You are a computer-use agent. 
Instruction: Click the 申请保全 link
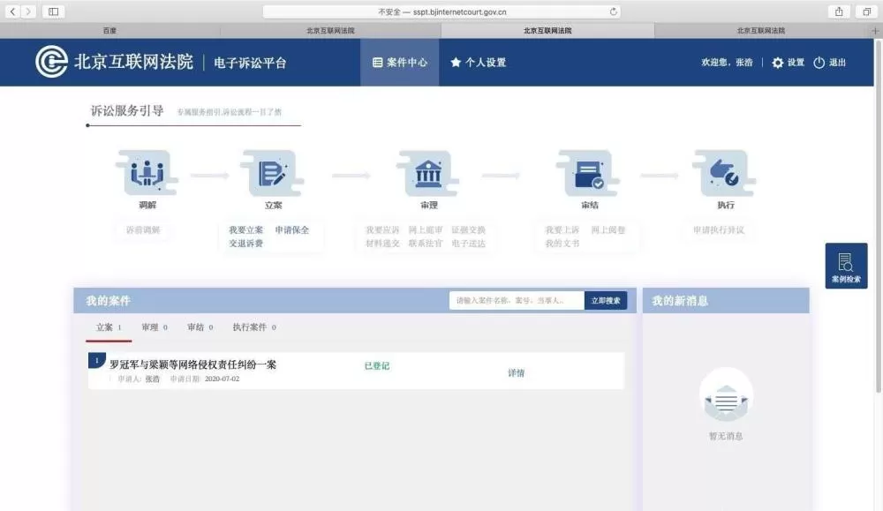291,230
